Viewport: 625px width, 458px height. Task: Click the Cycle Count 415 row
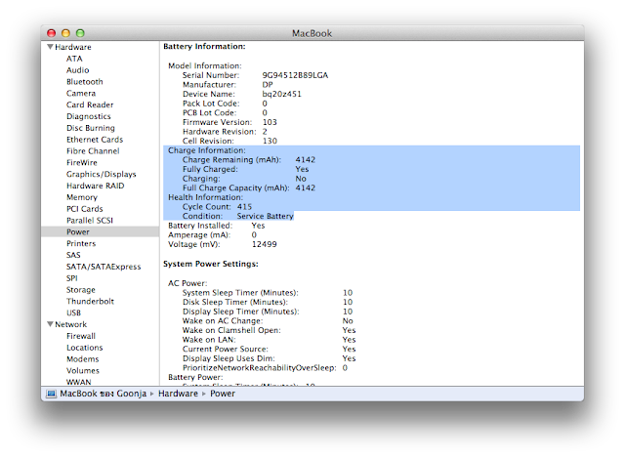point(217,207)
